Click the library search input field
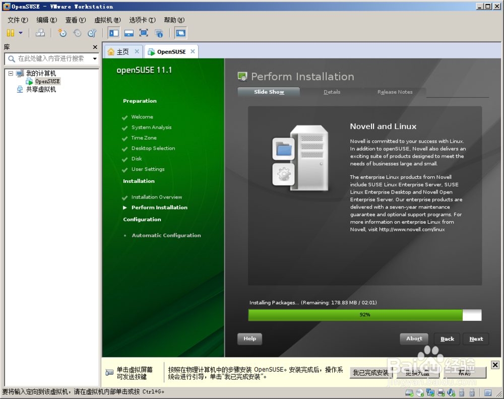Image resolution: width=504 pixels, height=399 pixels. pyautogui.click(x=51, y=58)
